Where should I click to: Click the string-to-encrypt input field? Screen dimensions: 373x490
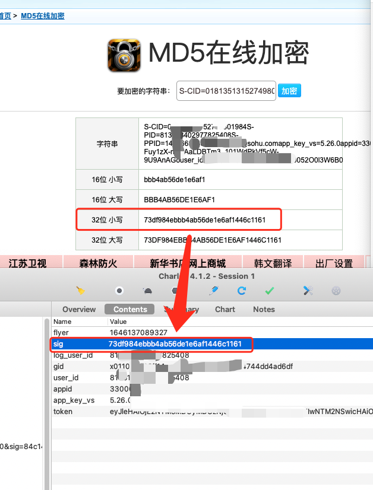click(x=226, y=91)
